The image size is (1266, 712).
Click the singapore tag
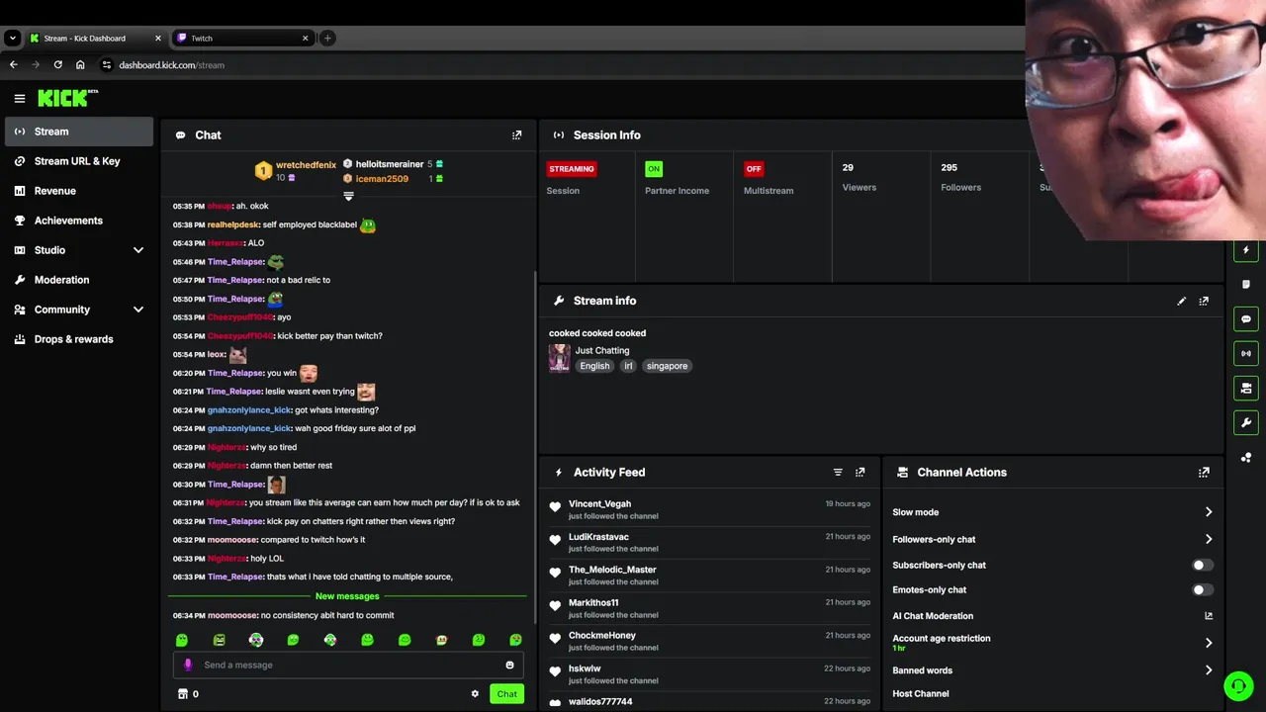[x=667, y=366]
